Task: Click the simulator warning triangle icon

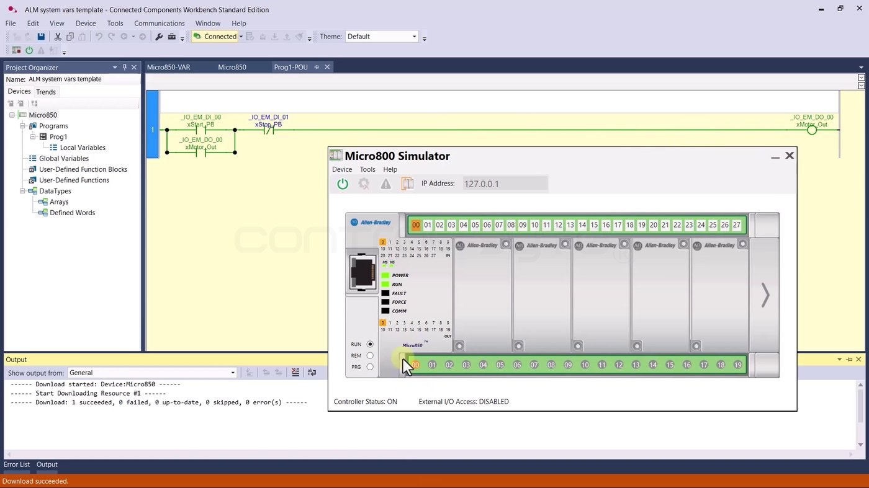Action: point(386,184)
